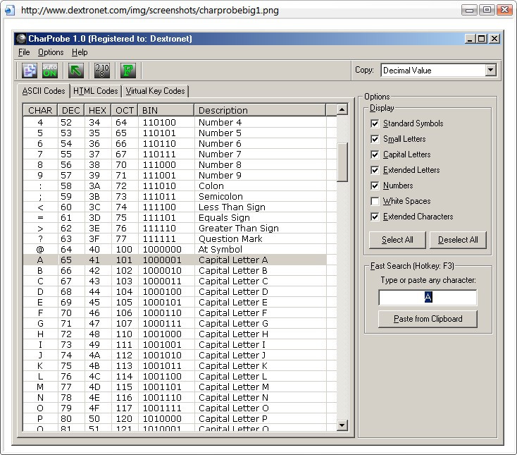Viewport: 517px width, 455px height.
Task: Click the Fast Search character input field
Action: 428,297
